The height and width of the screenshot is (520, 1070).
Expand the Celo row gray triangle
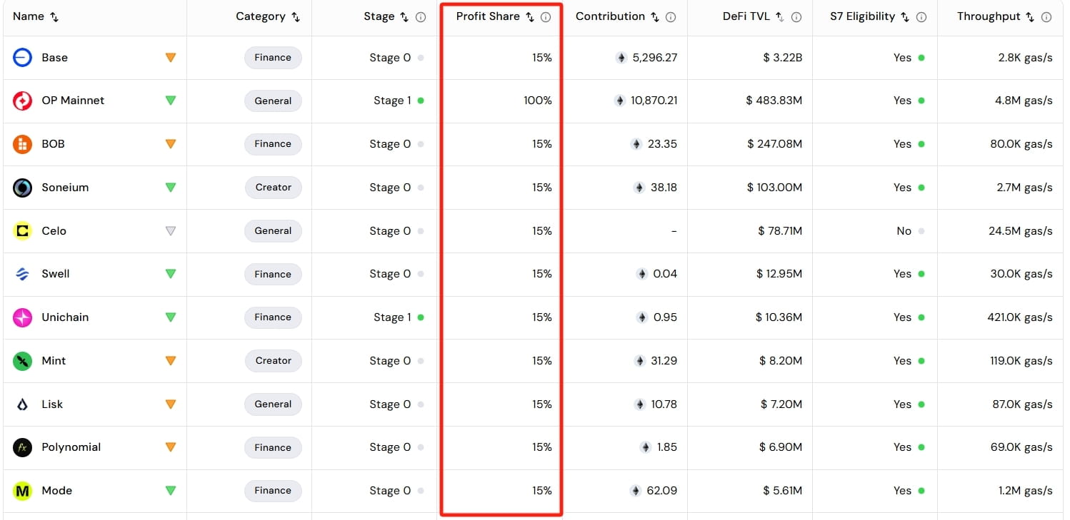170,231
